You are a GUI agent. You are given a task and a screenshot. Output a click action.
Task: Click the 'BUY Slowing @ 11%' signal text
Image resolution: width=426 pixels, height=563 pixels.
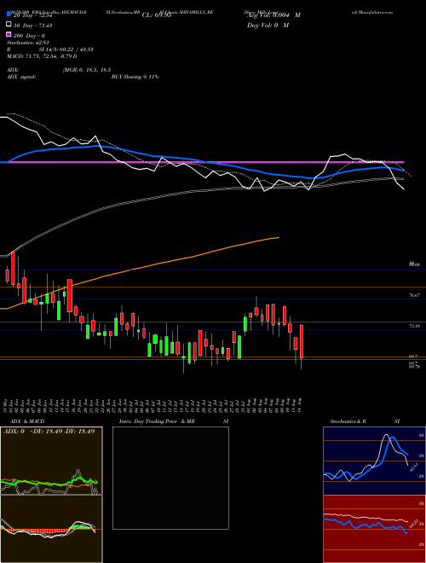coord(135,77)
